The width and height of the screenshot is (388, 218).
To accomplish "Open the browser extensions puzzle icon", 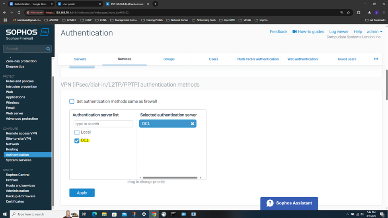I will click(x=358, y=12).
